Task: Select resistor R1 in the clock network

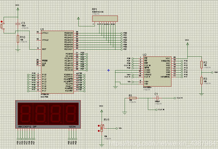Action: pos(133,98)
